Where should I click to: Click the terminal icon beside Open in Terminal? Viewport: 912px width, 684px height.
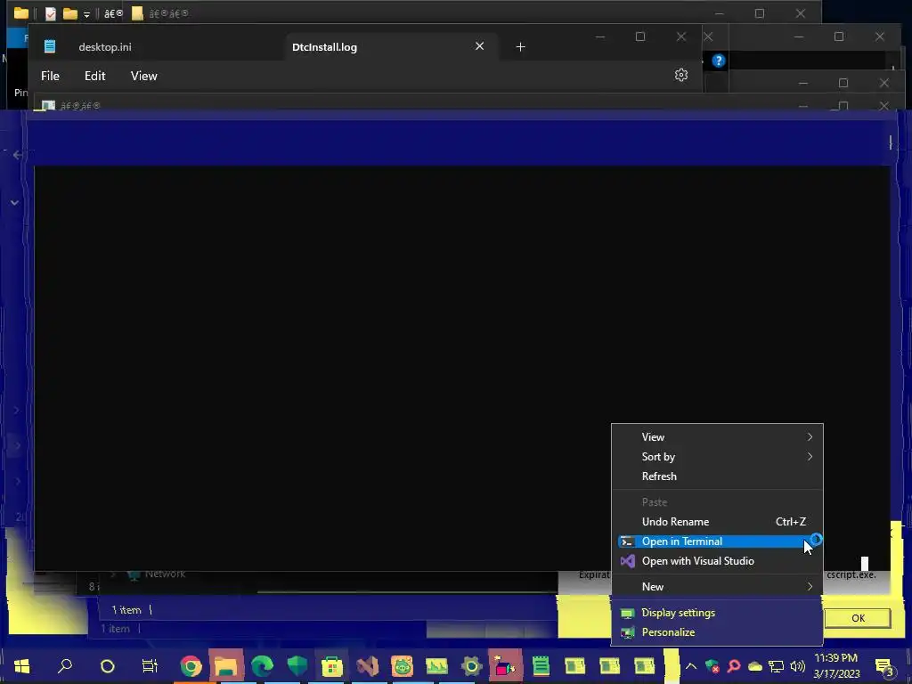[627, 541]
